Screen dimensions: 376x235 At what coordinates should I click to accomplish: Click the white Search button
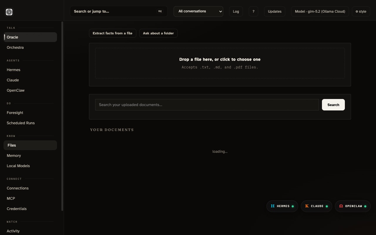(x=333, y=105)
